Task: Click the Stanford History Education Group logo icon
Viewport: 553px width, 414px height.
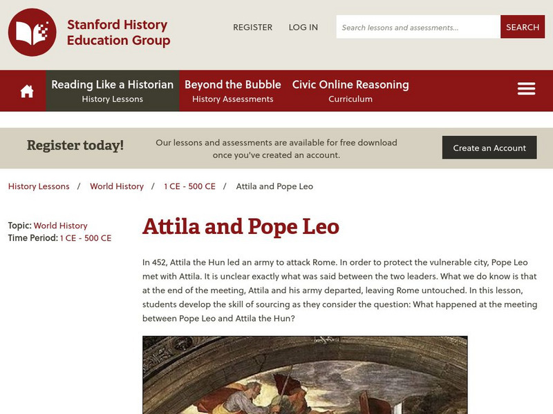Action: 32,32
